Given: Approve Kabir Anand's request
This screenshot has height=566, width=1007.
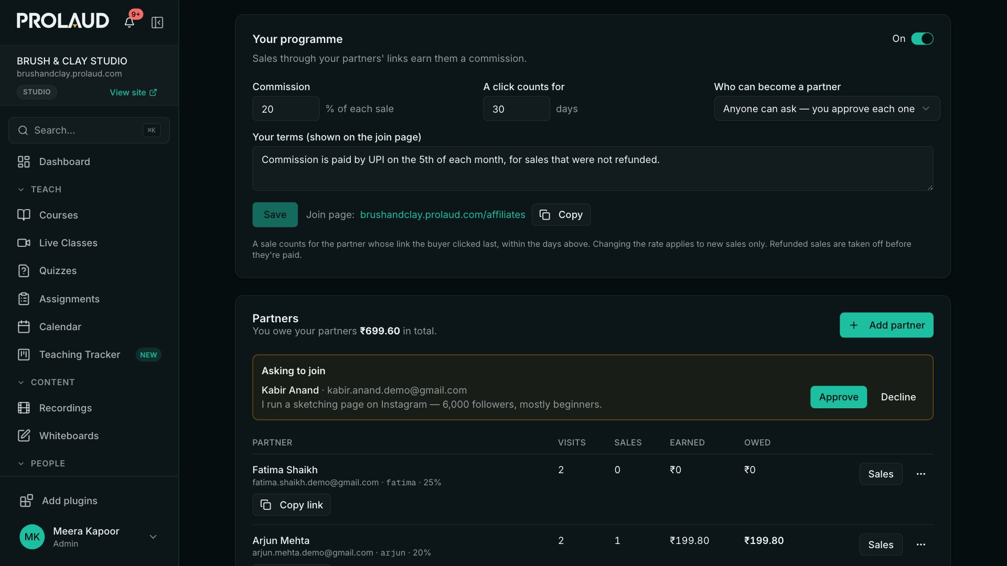Looking at the screenshot, I should [x=838, y=397].
